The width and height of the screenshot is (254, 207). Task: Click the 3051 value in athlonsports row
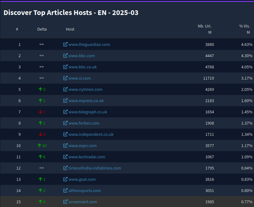coord(210,190)
